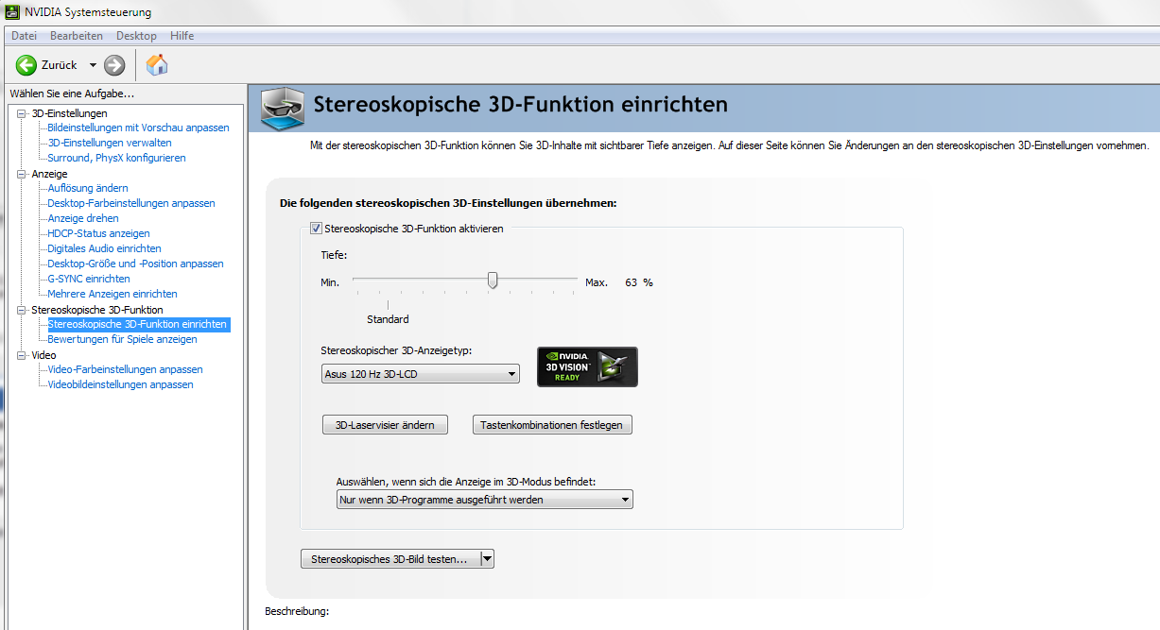
Task: Click the green Zurück back arrow icon
Action: [x=26, y=65]
